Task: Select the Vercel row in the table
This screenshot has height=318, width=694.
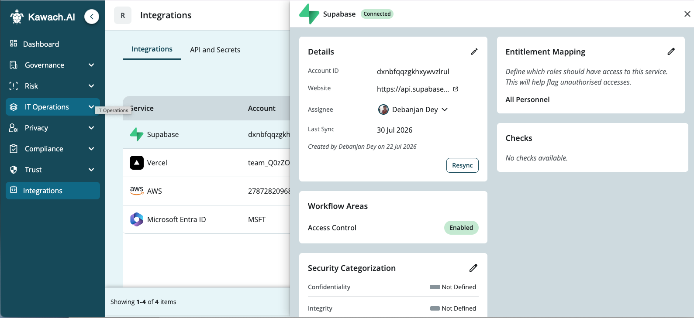Action: [x=206, y=163]
